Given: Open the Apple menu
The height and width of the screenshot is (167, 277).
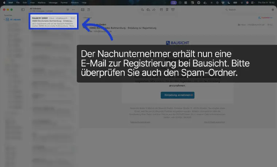Looking at the screenshot, I should (4, 3).
